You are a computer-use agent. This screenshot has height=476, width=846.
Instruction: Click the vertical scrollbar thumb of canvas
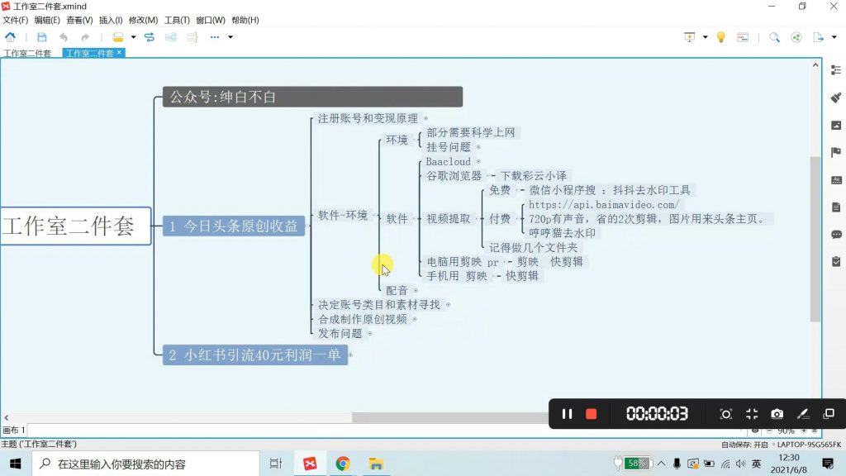[x=815, y=239]
